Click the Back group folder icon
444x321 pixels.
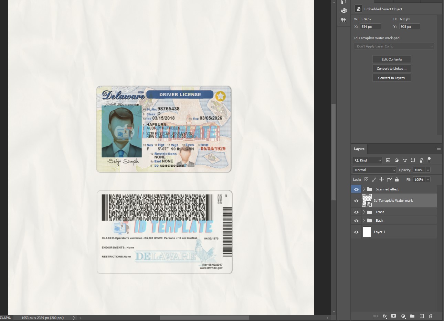pyautogui.click(x=369, y=221)
